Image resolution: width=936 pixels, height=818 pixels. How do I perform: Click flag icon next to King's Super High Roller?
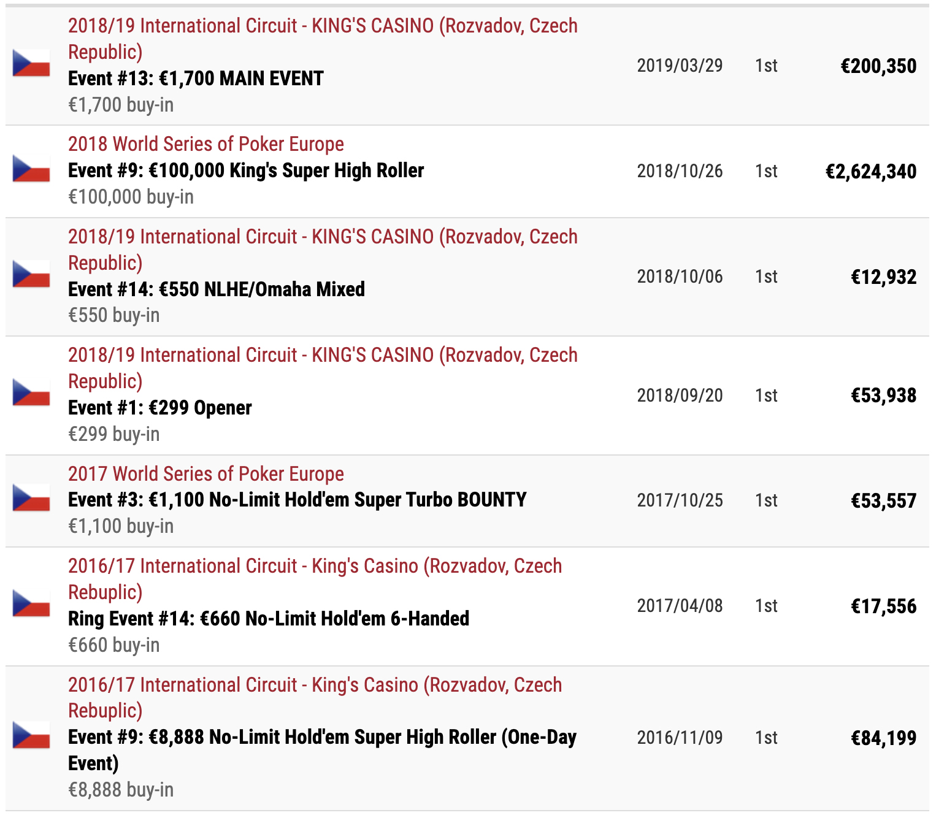coord(31,169)
